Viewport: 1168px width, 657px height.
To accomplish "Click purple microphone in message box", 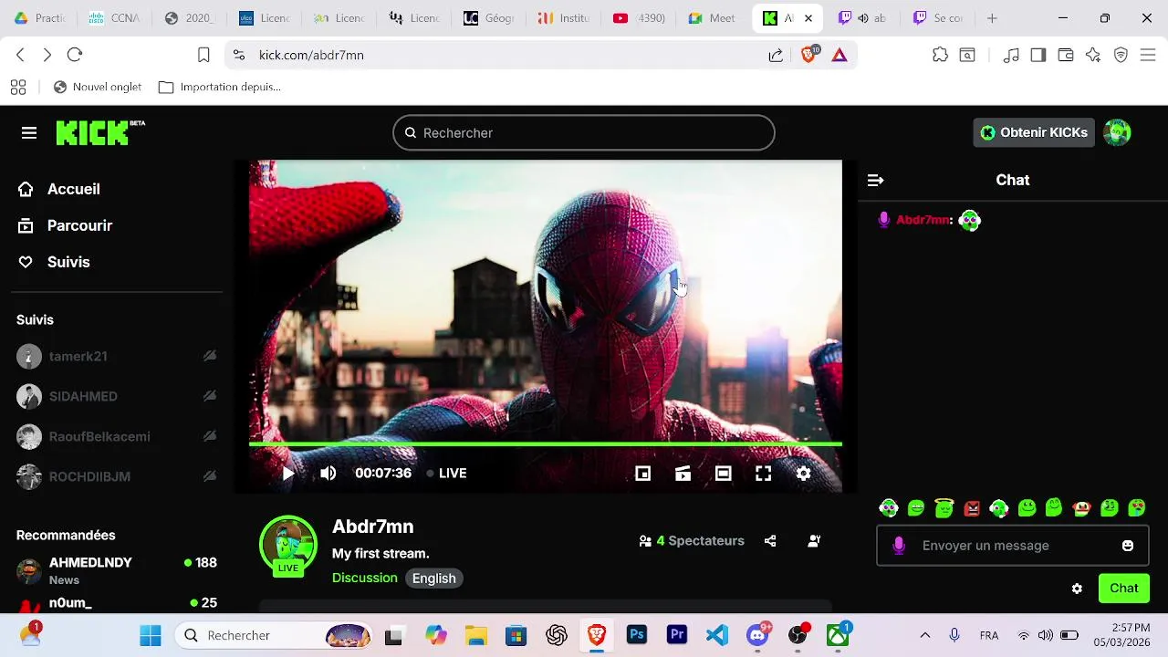I will [x=899, y=546].
